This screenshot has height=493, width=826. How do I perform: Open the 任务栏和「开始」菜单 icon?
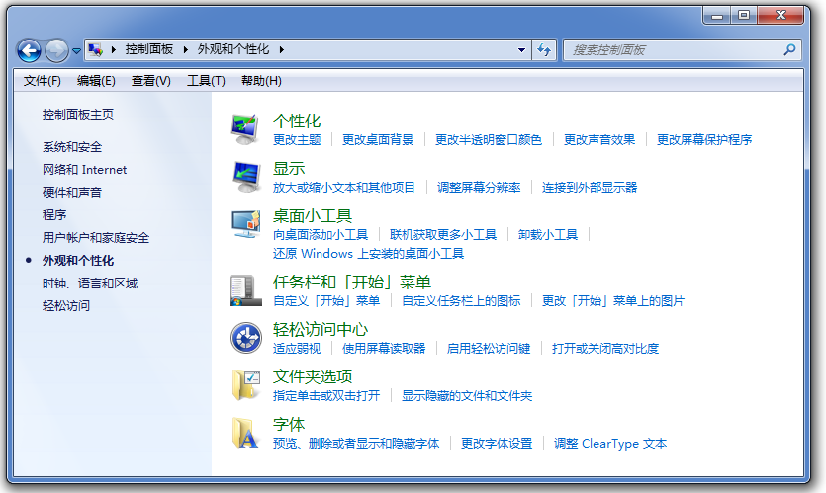[245, 290]
